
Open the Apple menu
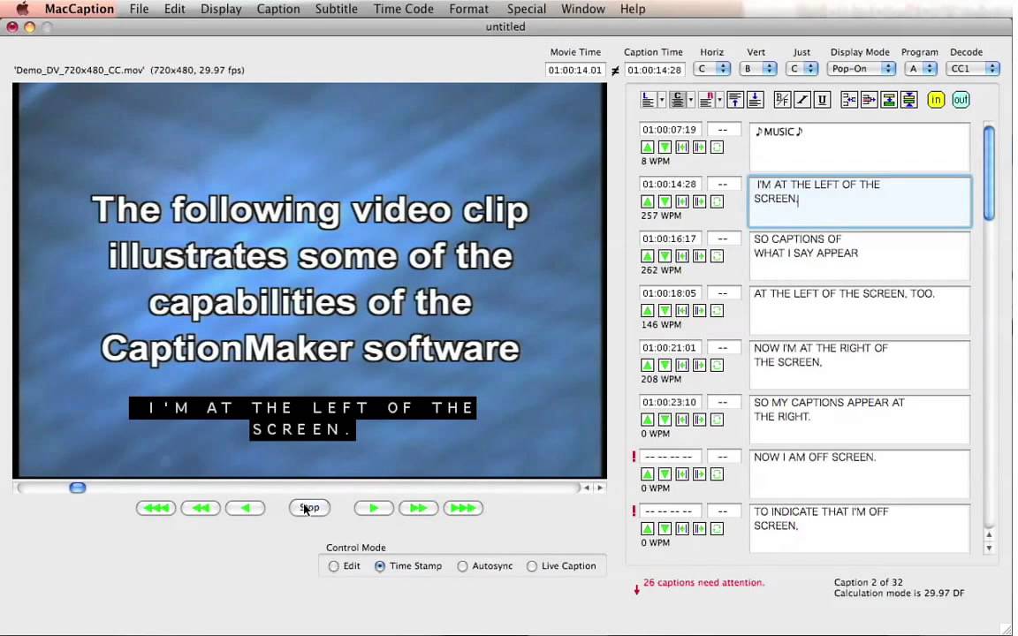pos(23,9)
